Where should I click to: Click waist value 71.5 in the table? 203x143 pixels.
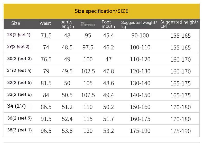point(46,36)
